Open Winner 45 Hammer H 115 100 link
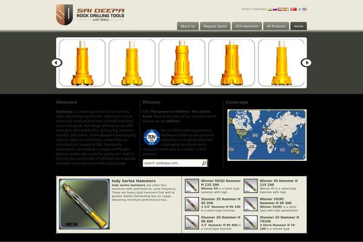The image size is (363, 242). [x=279, y=183]
